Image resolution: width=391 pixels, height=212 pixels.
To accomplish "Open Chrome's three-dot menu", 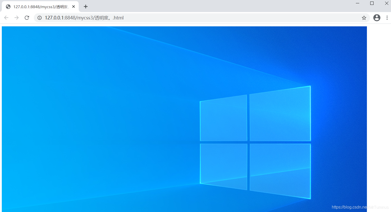I will (x=387, y=18).
